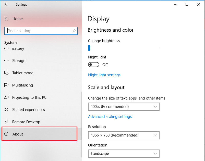Click the Change brightness slider handle

click(89, 48)
